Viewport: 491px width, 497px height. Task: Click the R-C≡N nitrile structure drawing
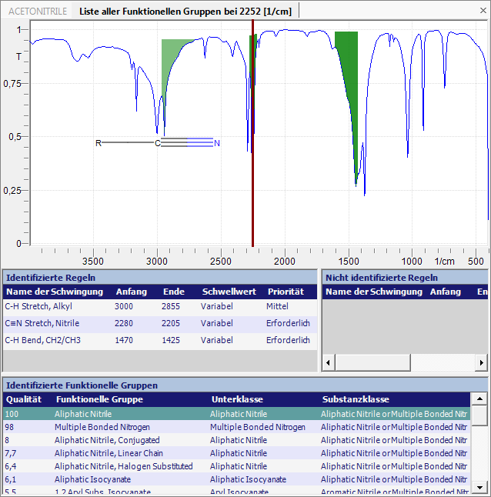click(158, 143)
